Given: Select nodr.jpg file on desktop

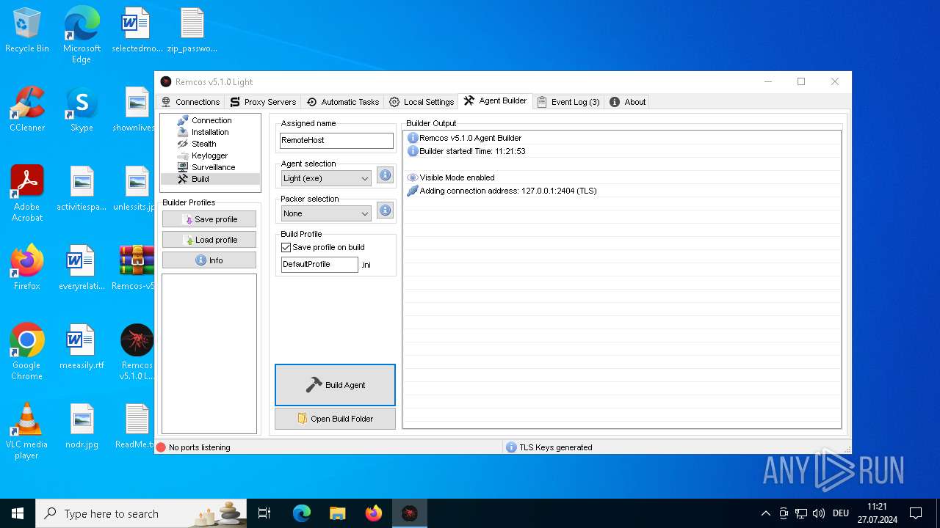Looking at the screenshot, I should click(x=82, y=426).
